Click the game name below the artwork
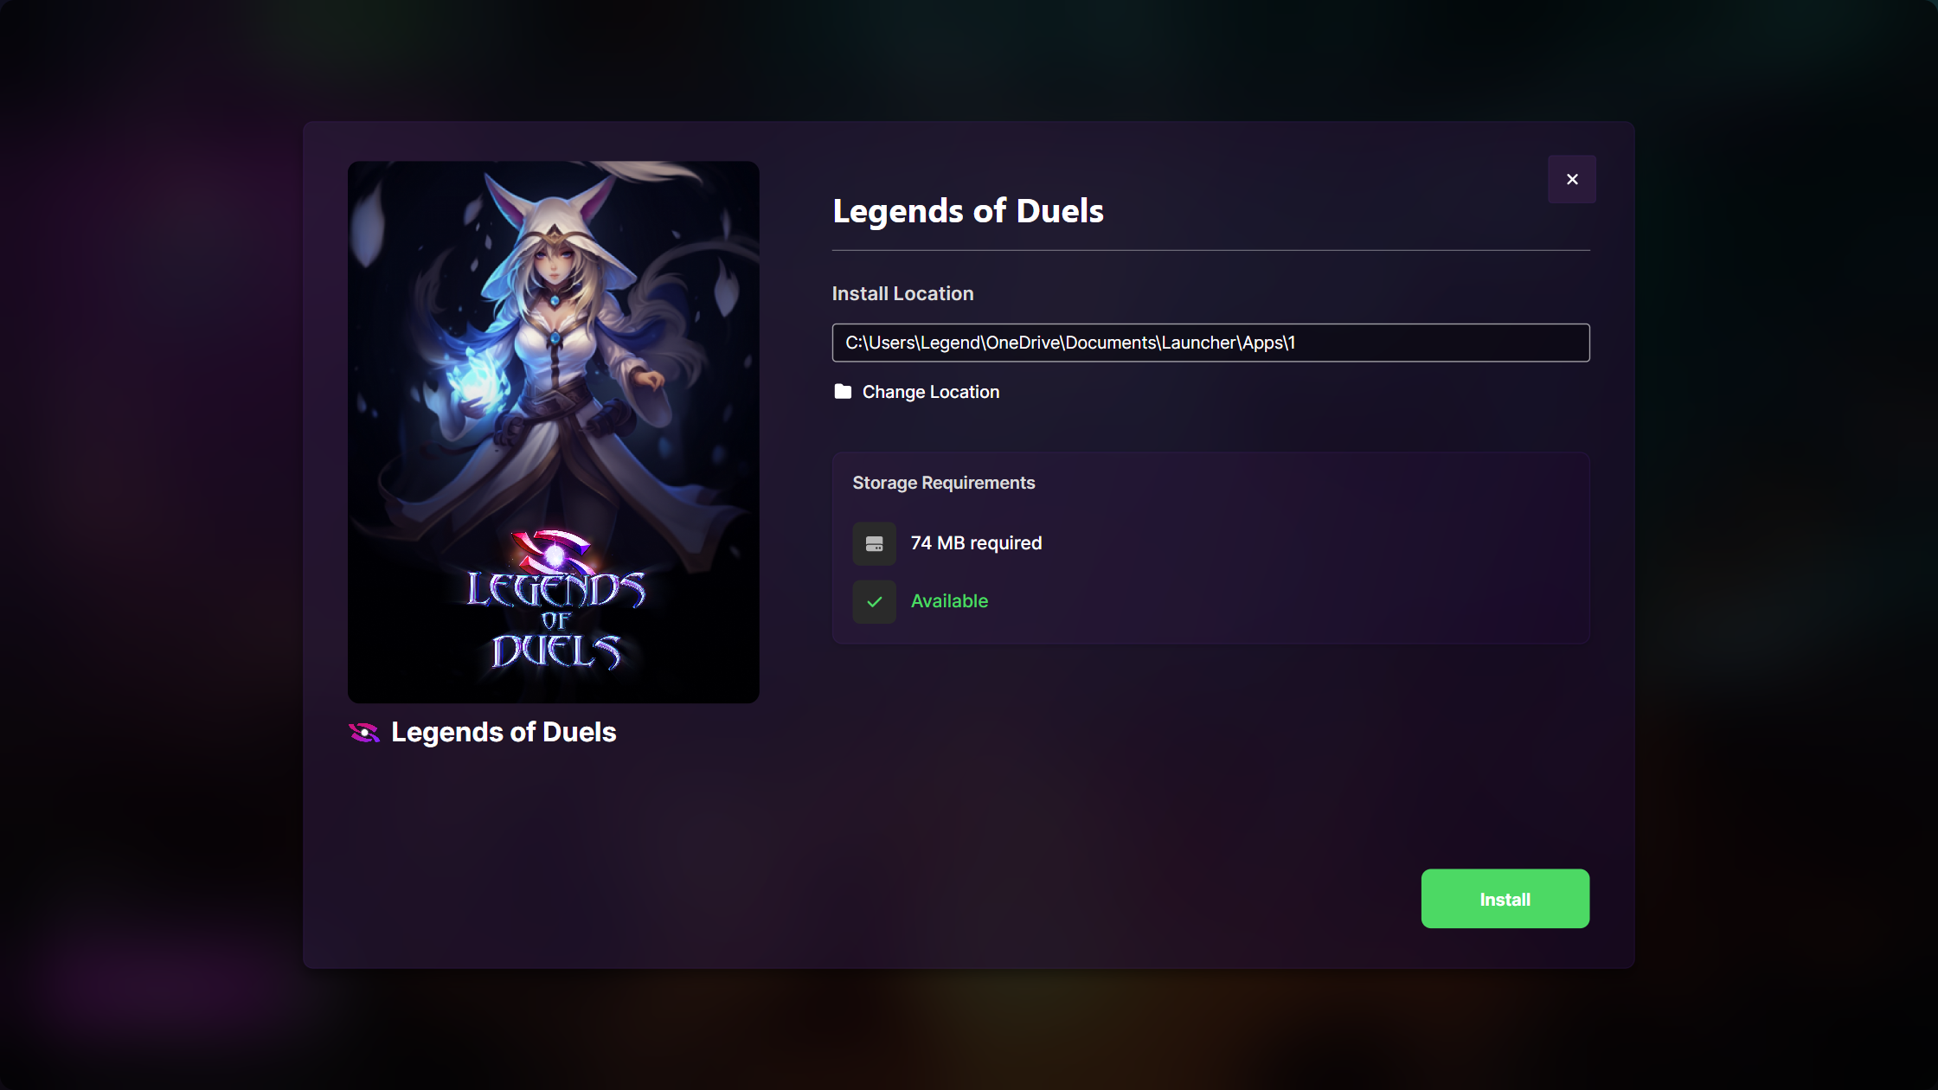Screen dimensions: 1938x1090 pos(504,733)
